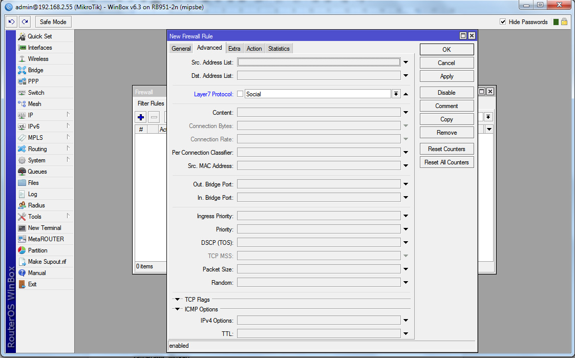This screenshot has width=575, height=358.
Task: Click Dst. Address List input field
Action: click(318, 76)
